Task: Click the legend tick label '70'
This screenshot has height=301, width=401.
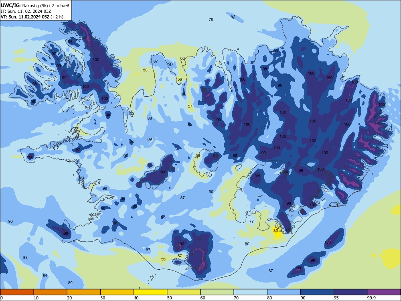Action: pyautogui.click(x=236, y=298)
